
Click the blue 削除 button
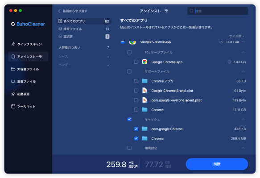pyautogui.click(x=217, y=164)
